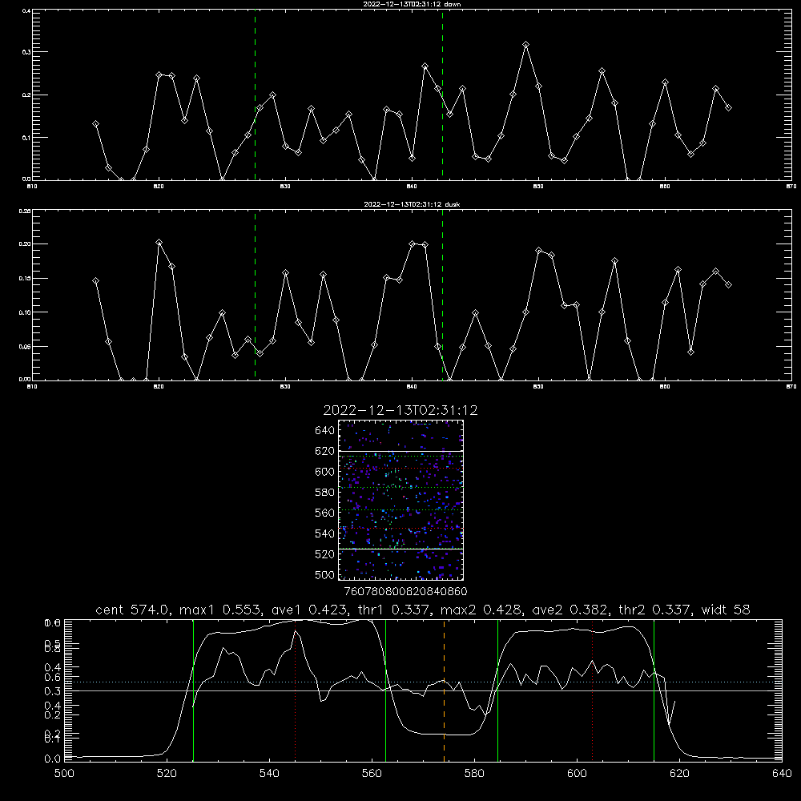
Task: Click the "0.3" y-axis label of bottom plot
Action: (x=53, y=690)
